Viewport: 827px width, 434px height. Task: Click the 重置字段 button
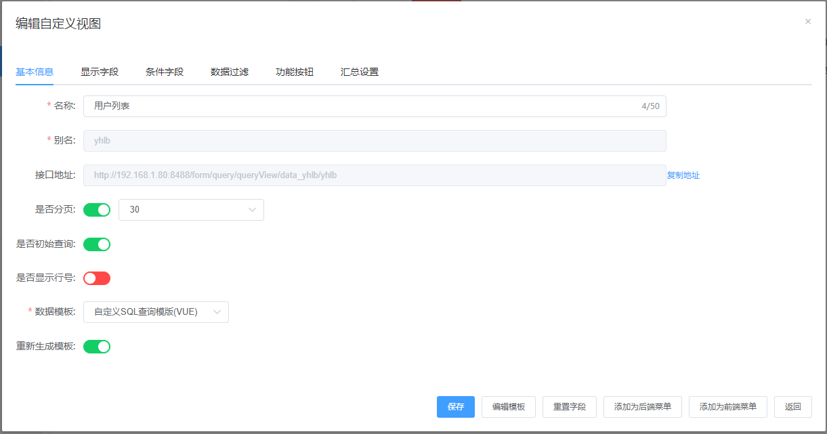click(570, 407)
